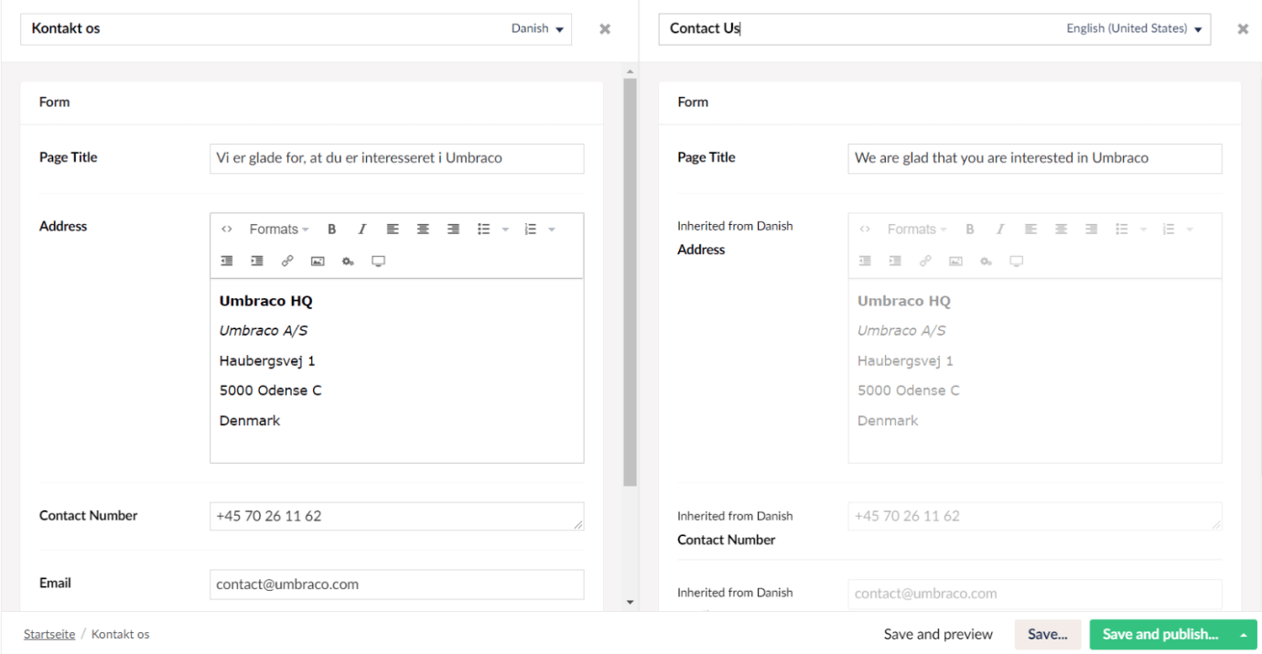
Task: Expand numbered list style arrow, Danish editor
Action: 551,230
